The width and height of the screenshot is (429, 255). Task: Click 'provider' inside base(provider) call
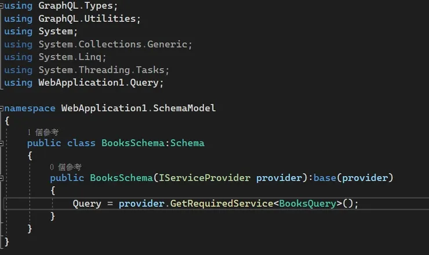[365, 178]
